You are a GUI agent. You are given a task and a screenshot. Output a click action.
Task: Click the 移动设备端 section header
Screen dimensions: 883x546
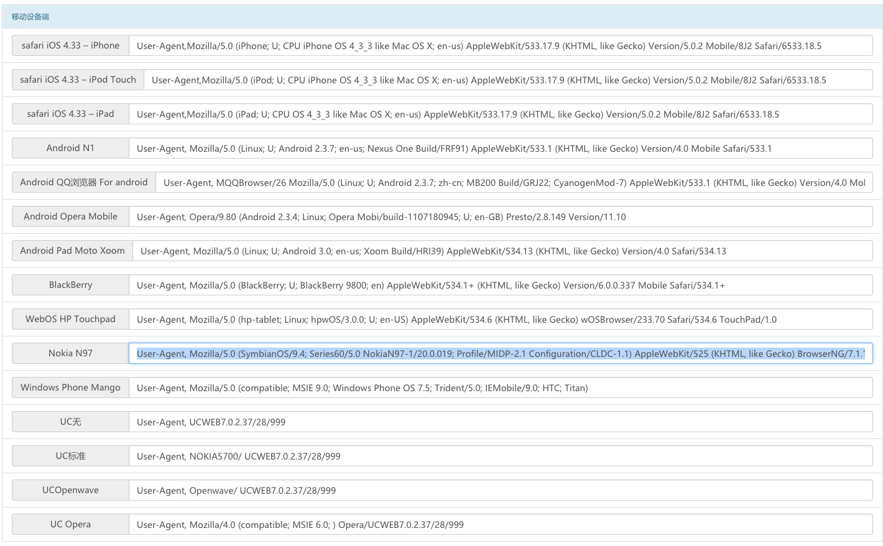point(30,17)
